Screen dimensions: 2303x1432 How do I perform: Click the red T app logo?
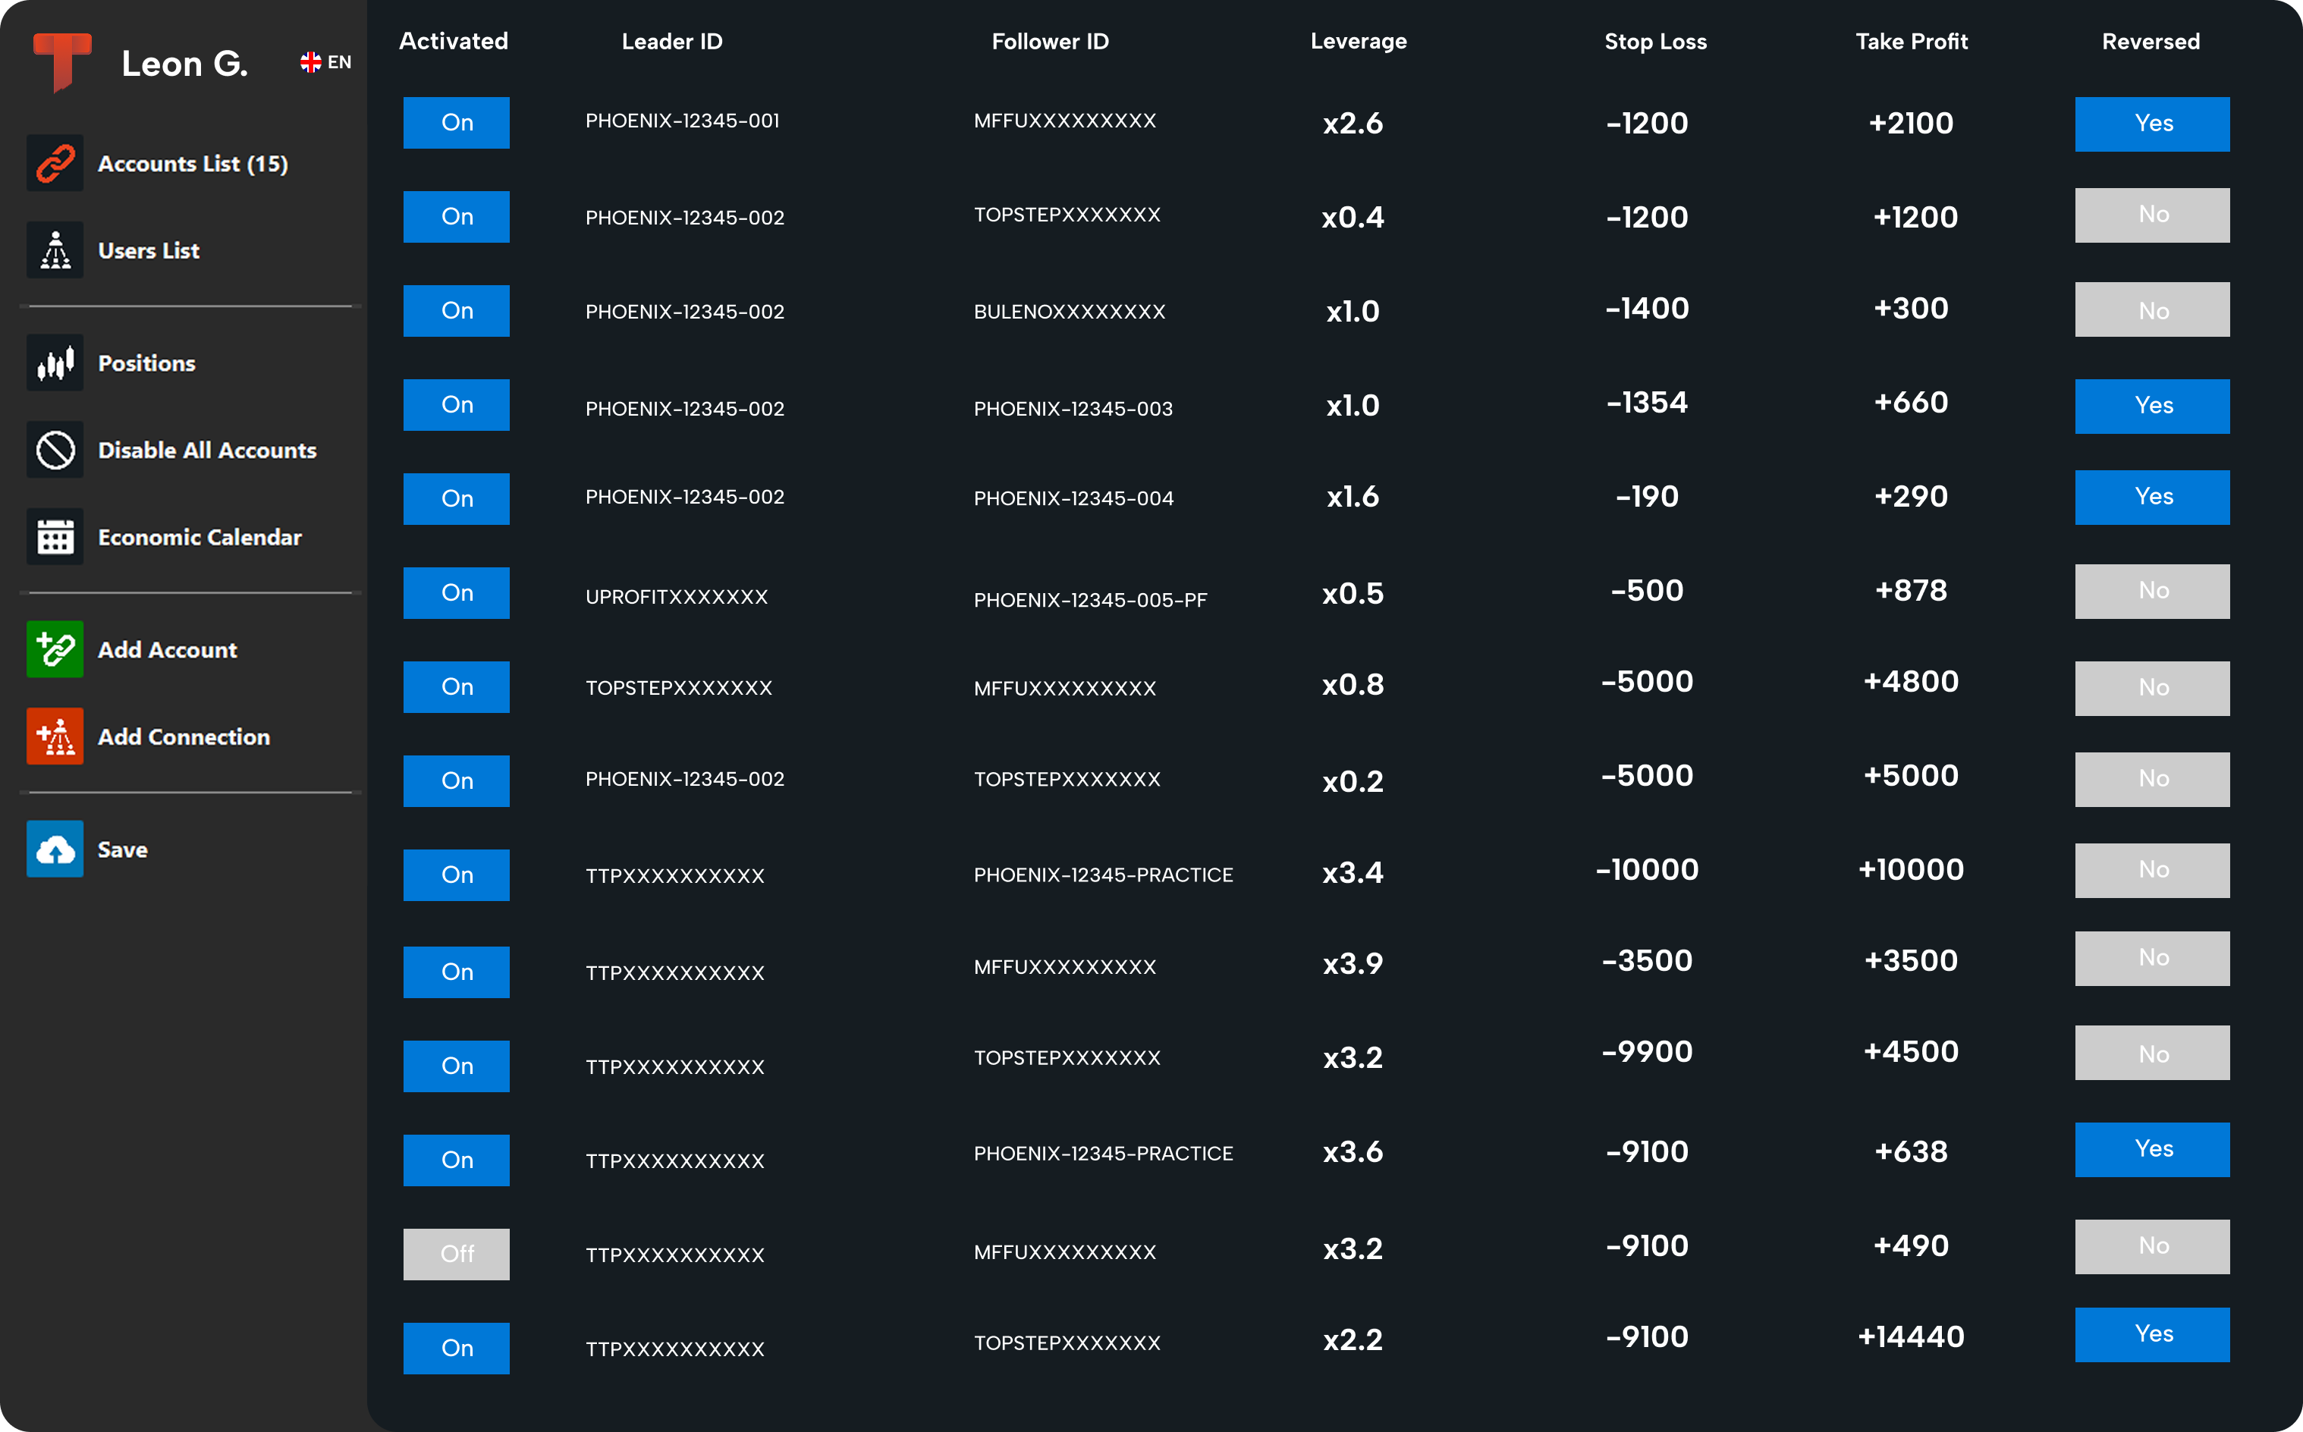(61, 61)
